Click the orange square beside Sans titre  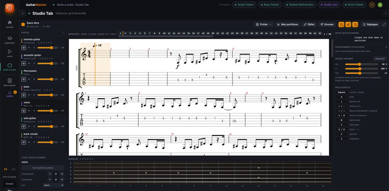pos(23,24)
